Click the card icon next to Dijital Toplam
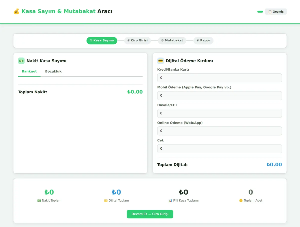Viewport: 300px width, 227px height. pos(106,201)
